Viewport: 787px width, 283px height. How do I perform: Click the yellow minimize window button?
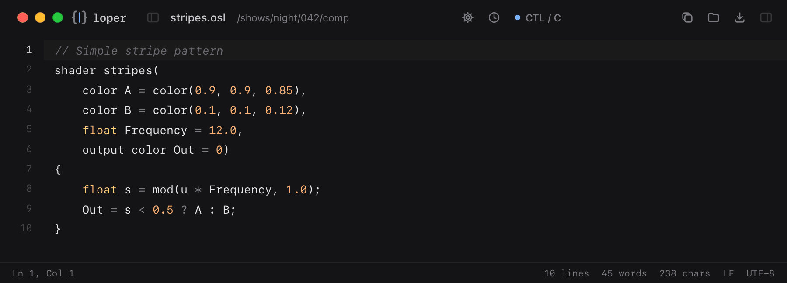click(x=40, y=17)
